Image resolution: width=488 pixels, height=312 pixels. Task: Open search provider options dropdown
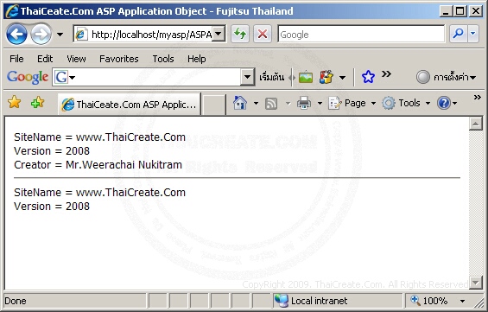tap(473, 34)
